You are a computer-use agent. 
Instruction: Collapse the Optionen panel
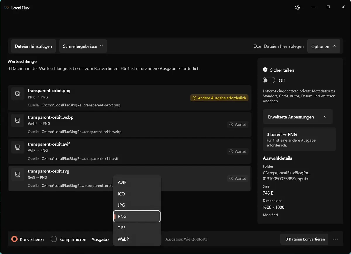pos(324,46)
